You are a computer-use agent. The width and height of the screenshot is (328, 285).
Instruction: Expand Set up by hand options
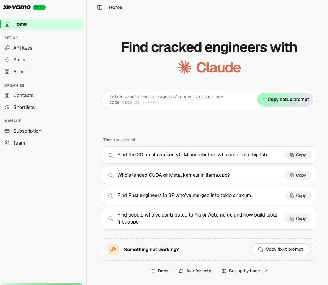coord(244,271)
